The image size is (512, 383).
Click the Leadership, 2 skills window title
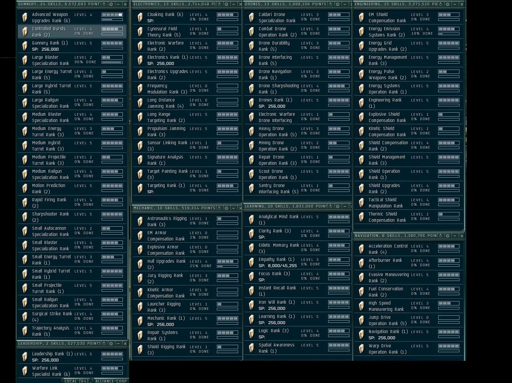[59, 343]
